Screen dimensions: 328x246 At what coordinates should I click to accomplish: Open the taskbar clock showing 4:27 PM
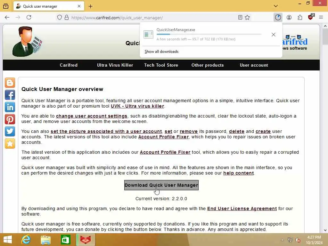(x=314, y=240)
